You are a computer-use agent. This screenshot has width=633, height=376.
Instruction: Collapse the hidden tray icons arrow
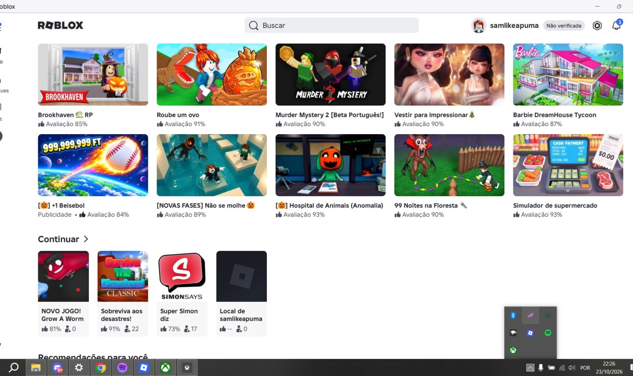[x=530, y=368]
